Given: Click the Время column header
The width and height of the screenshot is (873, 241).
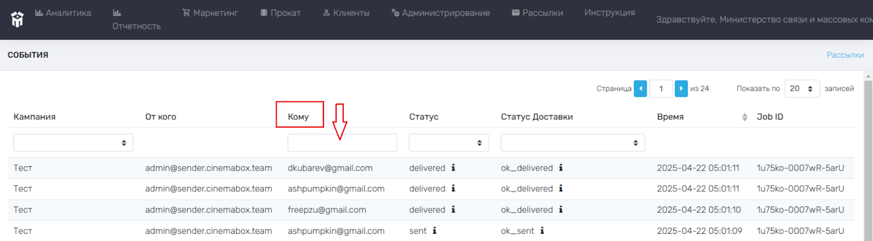Looking at the screenshot, I should pos(671,117).
